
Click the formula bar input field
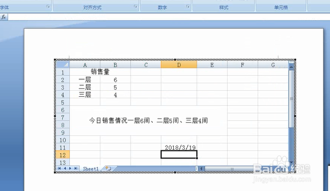click(x=169, y=17)
